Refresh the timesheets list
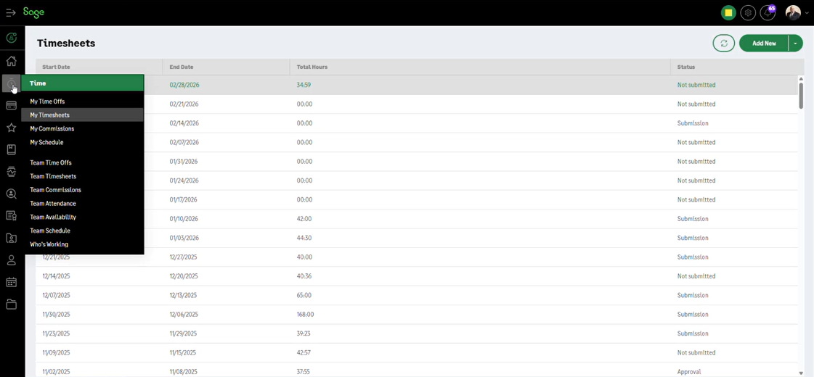Screen dimensions: 814x377 [x=724, y=43]
